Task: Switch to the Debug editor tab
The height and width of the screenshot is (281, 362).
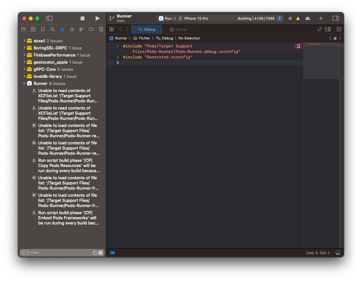Action: pos(147,29)
